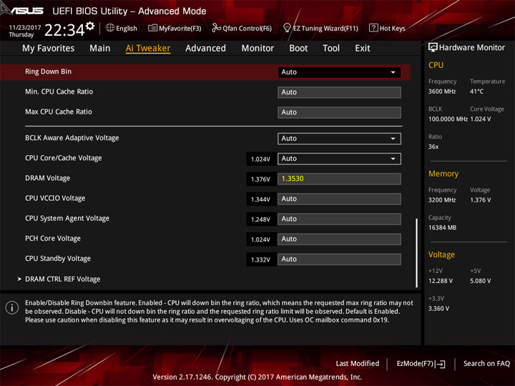Click the CPU frequency 3600 MHz value
This screenshot has height=386, width=515.
pos(442,91)
